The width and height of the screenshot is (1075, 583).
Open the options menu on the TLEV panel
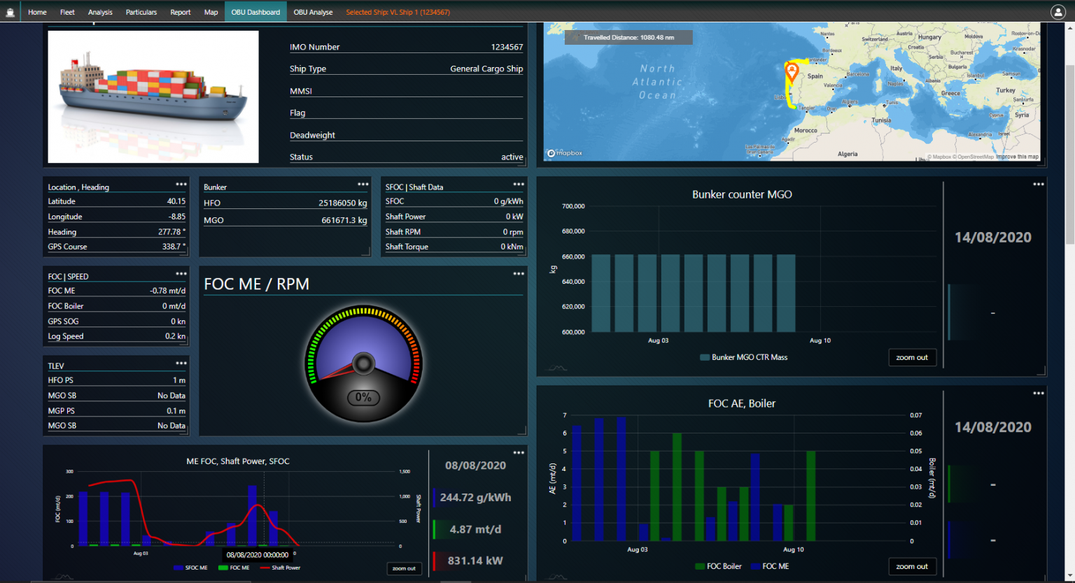click(x=181, y=363)
